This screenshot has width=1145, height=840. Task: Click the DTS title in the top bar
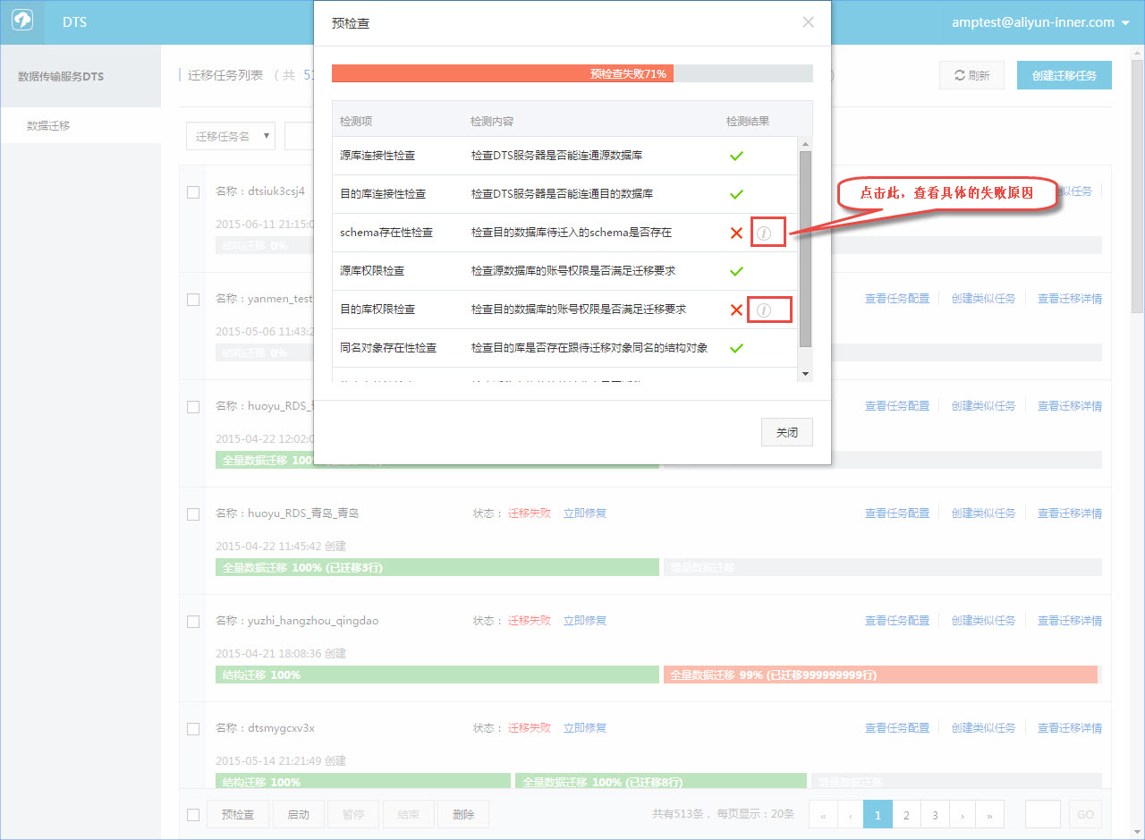click(74, 22)
